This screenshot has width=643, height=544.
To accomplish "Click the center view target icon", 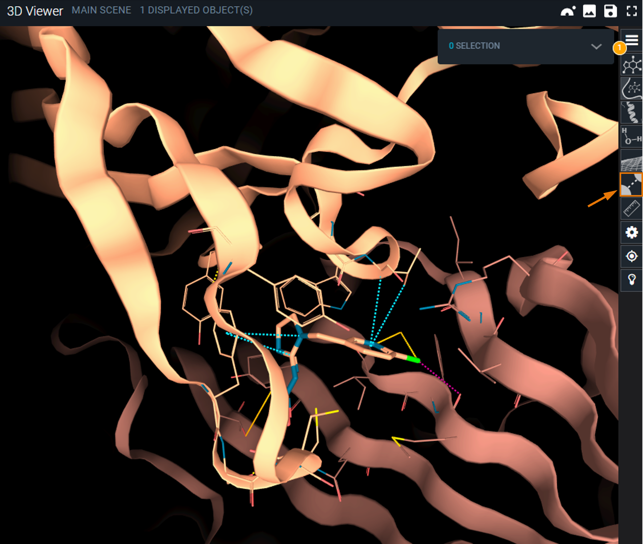I will point(632,256).
